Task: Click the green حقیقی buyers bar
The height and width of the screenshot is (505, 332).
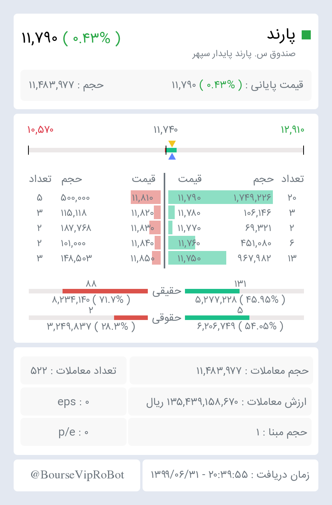Action: pyautogui.click(x=212, y=291)
